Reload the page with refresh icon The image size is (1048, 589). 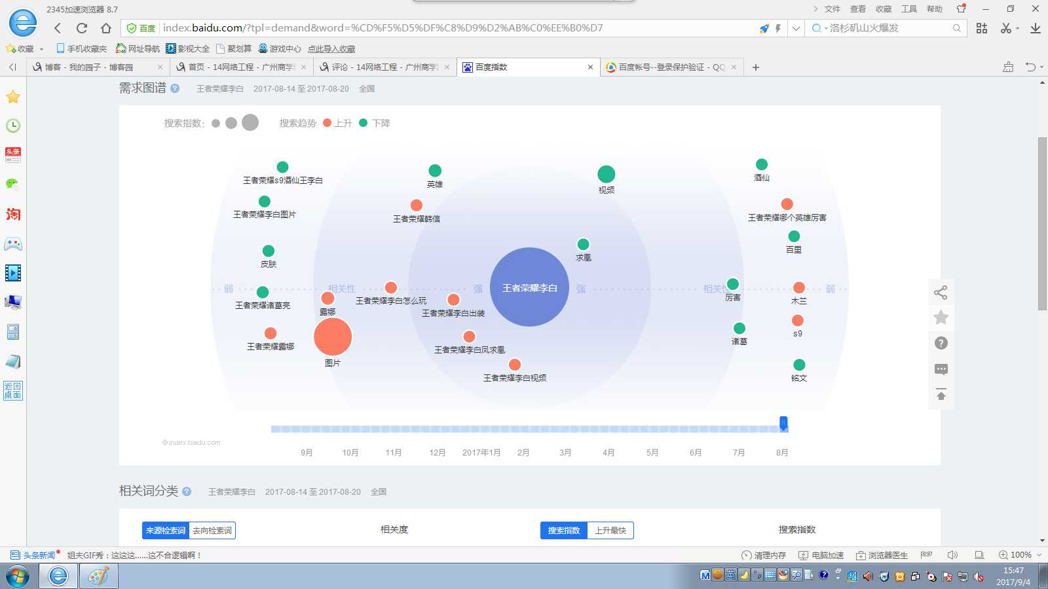[82, 28]
